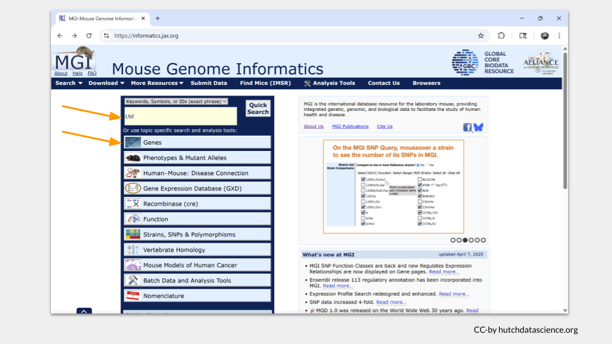View site information icon in address bar
This screenshot has height=344, width=612.
pyautogui.click(x=106, y=36)
